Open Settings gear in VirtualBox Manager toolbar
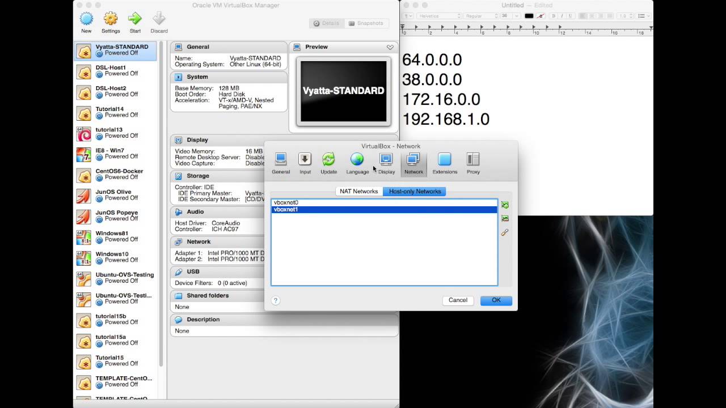 [x=111, y=19]
